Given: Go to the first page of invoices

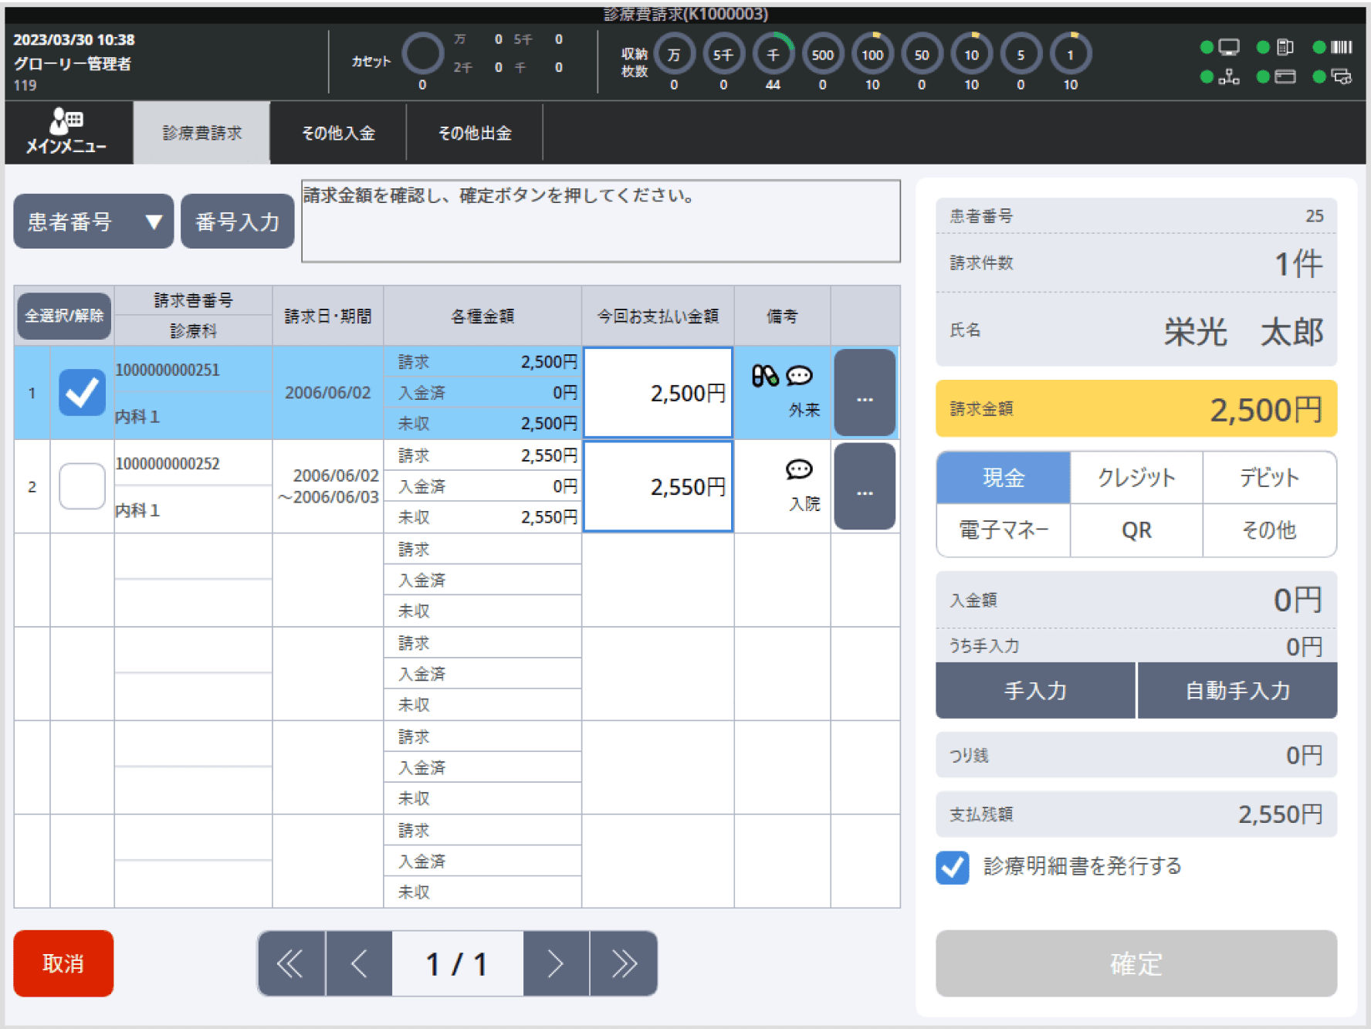Looking at the screenshot, I should click(291, 963).
